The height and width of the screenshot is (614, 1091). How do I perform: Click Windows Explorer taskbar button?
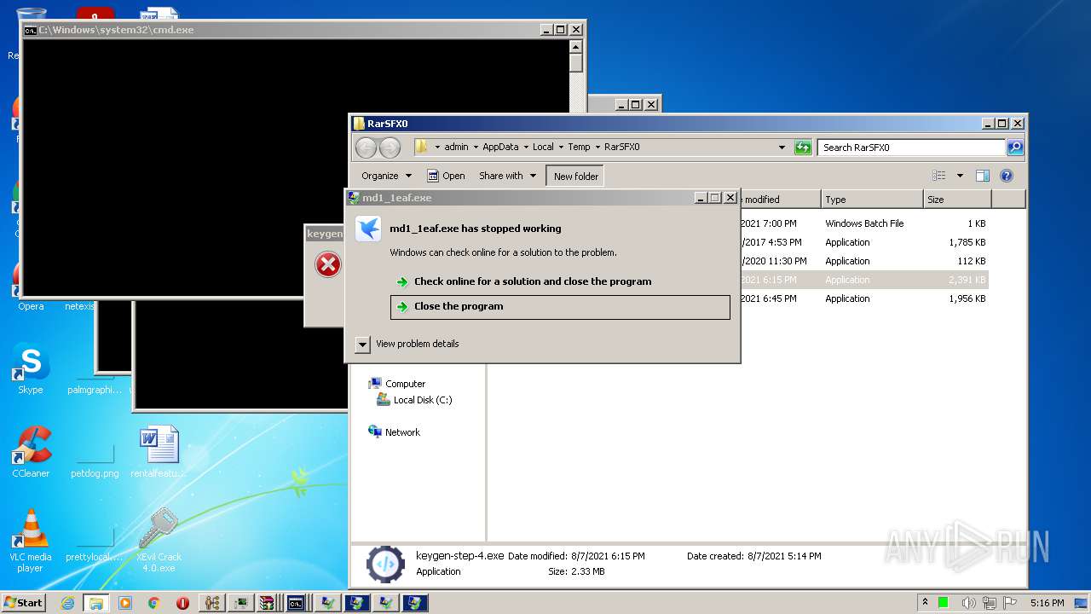coord(96,603)
